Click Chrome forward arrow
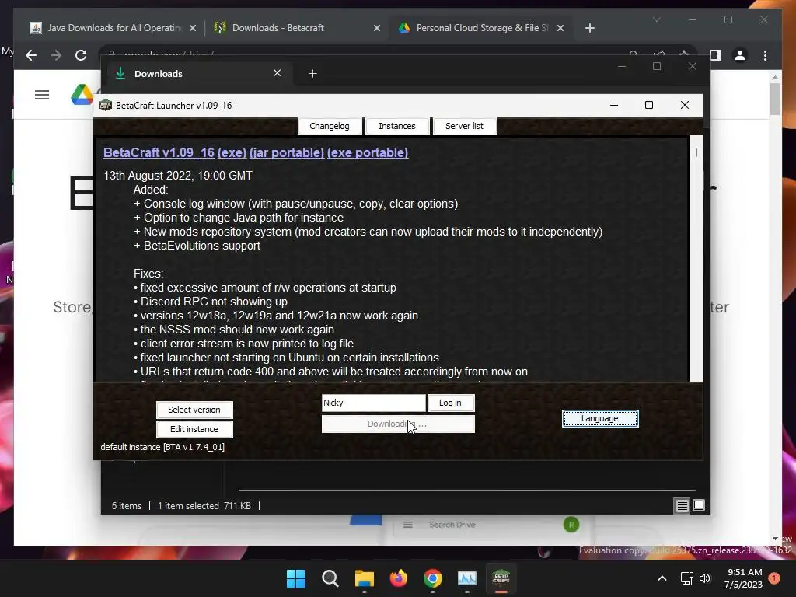 click(x=56, y=55)
